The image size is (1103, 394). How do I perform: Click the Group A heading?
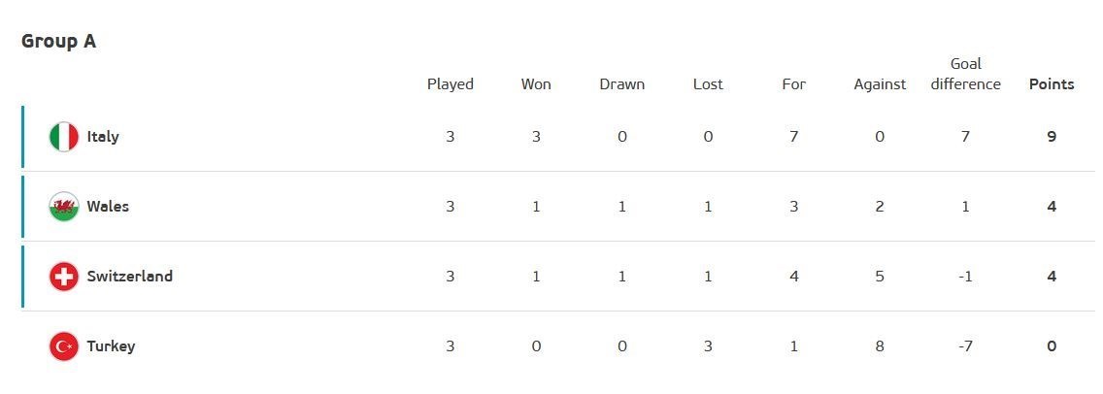[x=58, y=42]
